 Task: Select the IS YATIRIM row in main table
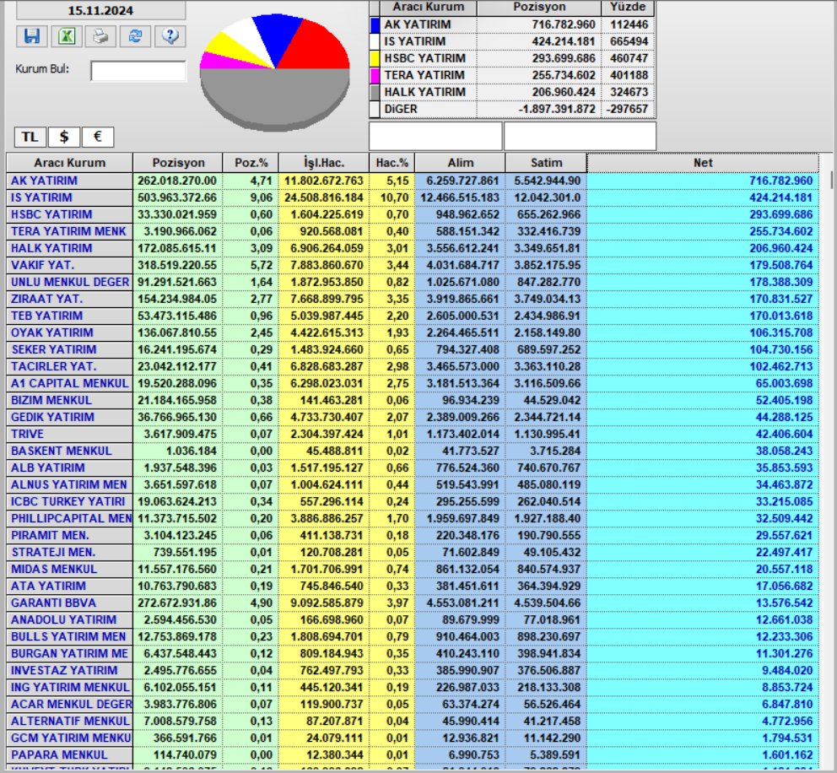coord(412,198)
